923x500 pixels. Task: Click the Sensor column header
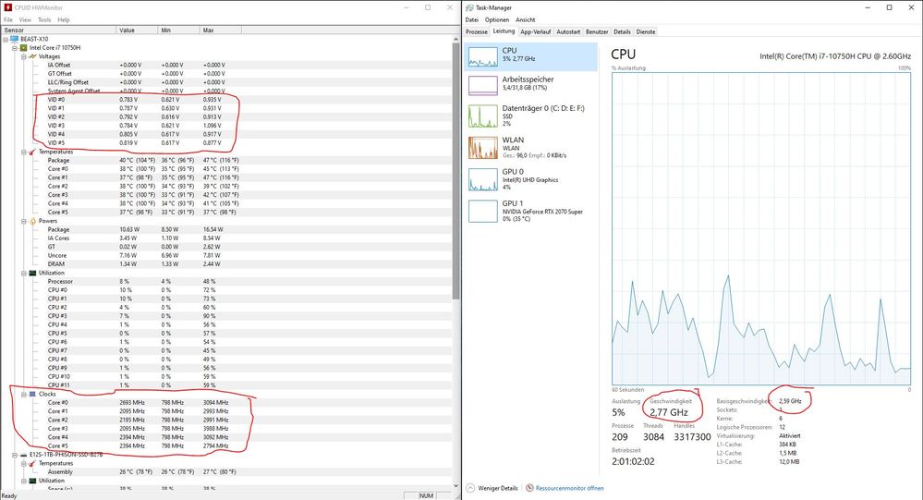pos(58,30)
